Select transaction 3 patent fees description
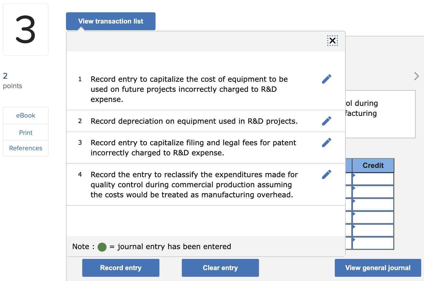The image size is (424, 281). [193, 148]
